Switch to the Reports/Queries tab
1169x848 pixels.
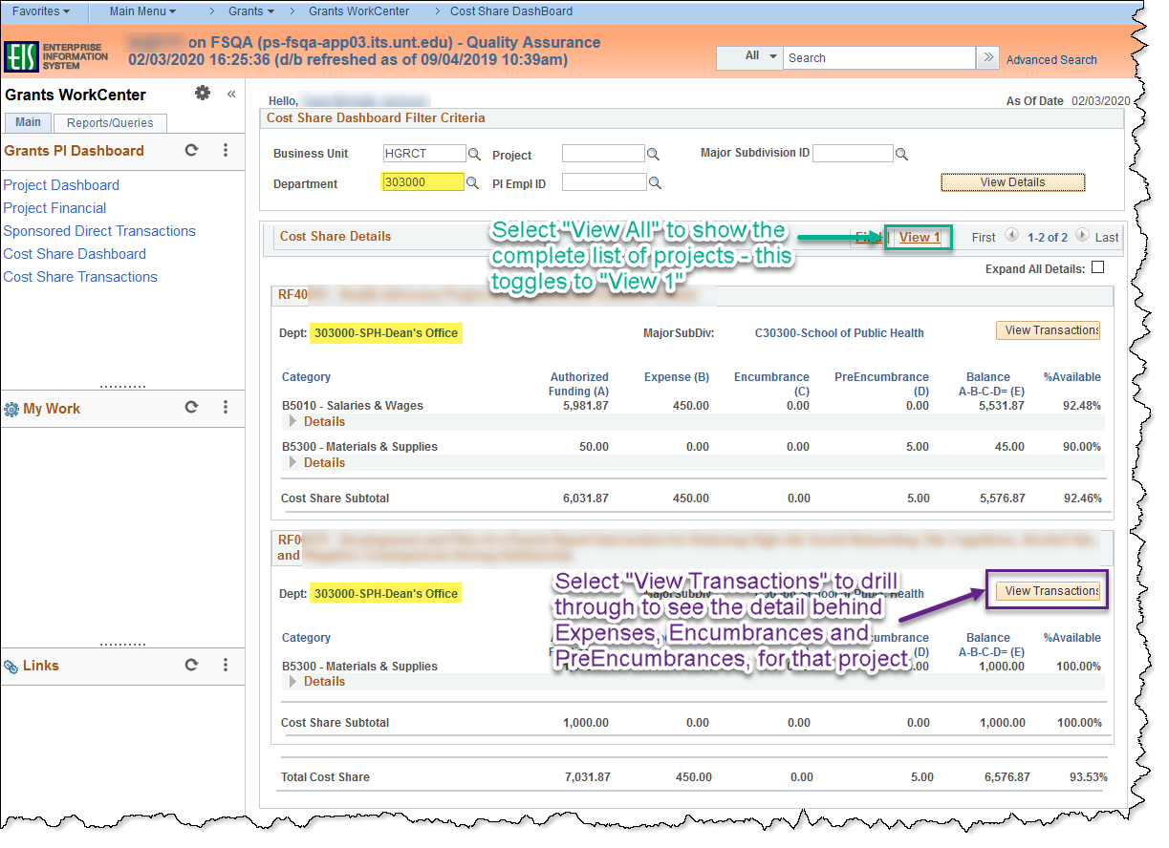coord(109,122)
